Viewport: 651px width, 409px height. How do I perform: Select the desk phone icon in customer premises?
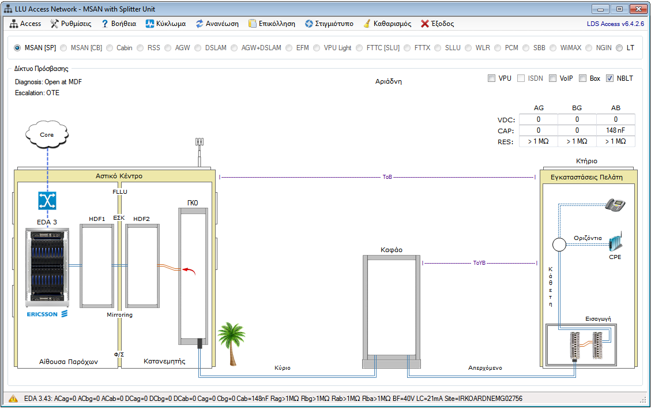click(x=615, y=204)
